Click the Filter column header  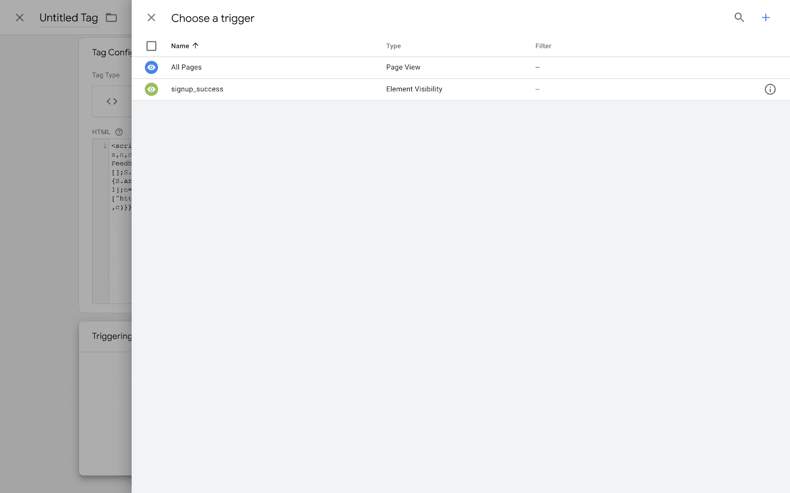(543, 46)
